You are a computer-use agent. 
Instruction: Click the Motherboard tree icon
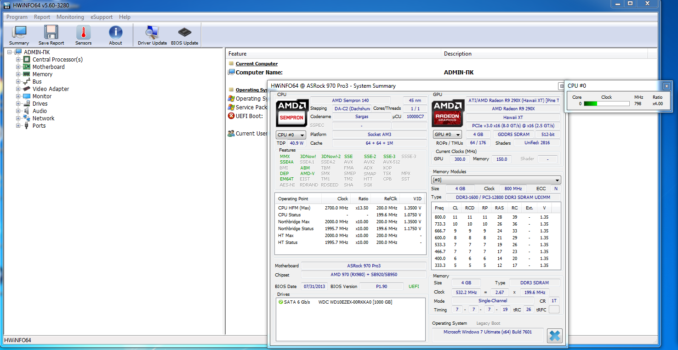coord(27,67)
